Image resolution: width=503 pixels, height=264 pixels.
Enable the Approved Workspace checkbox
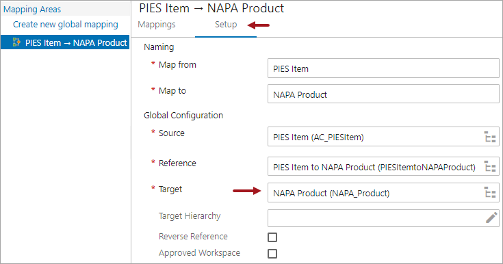point(272,254)
